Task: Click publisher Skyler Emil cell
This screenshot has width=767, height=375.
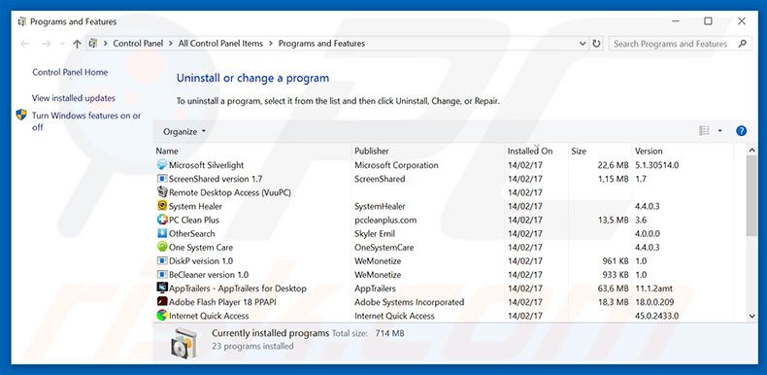Action: 375,233
